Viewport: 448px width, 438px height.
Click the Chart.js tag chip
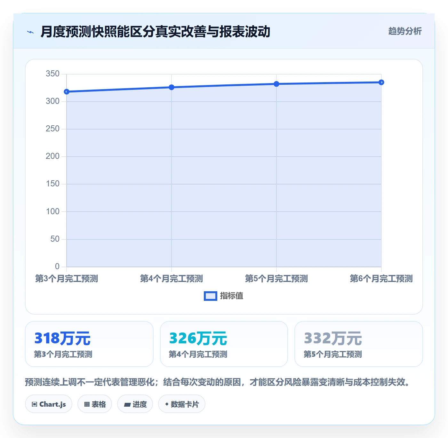pos(49,404)
